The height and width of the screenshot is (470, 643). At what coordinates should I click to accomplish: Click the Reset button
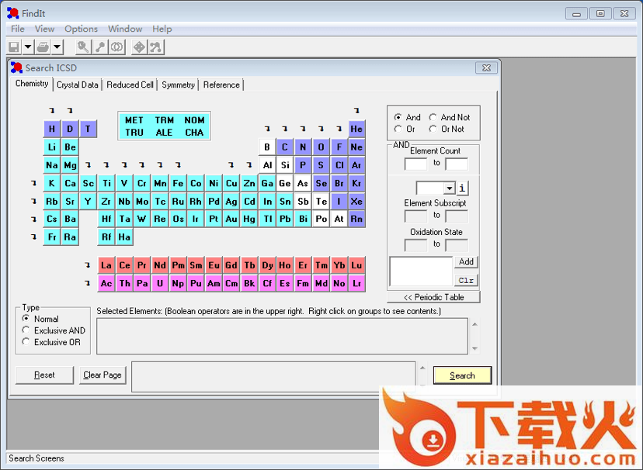44,375
